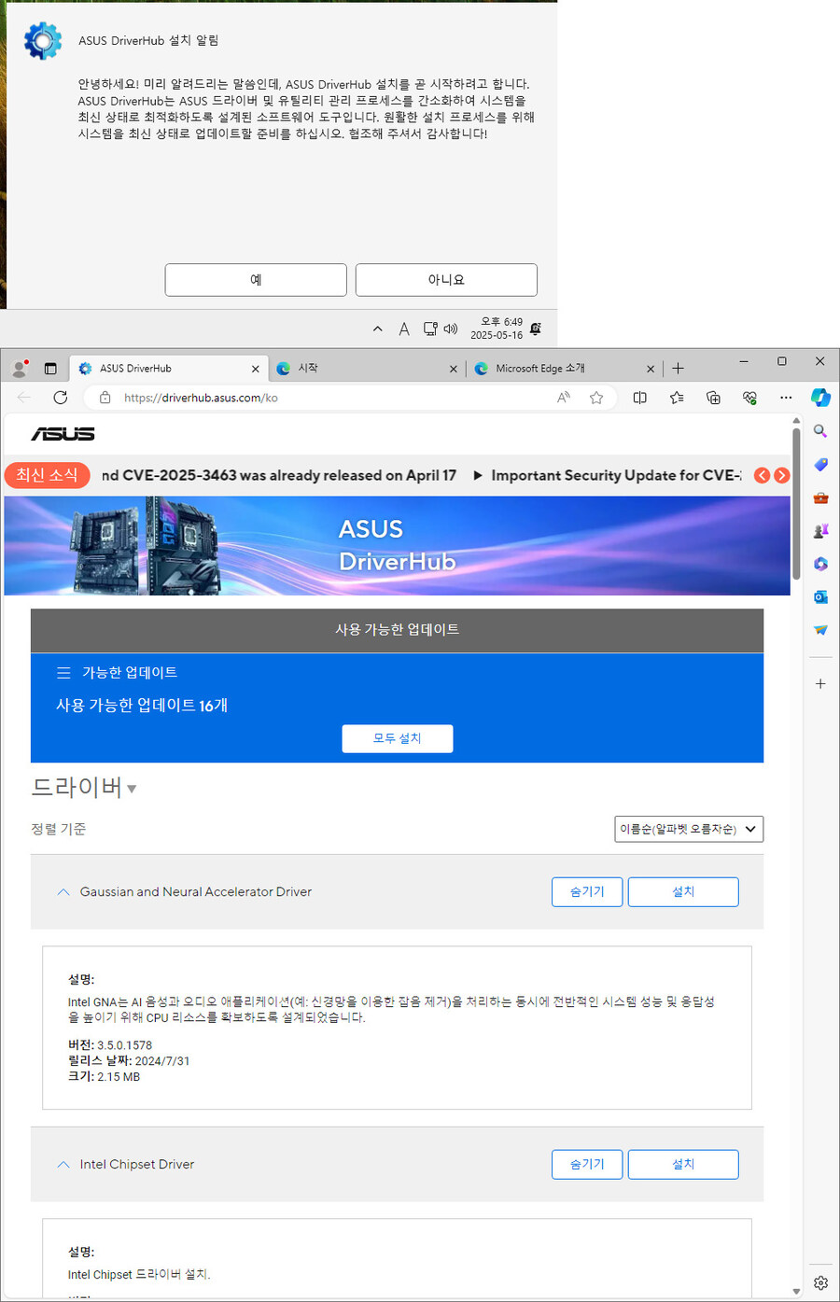
Task: Open browser essentials heart icon
Action: [749, 398]
